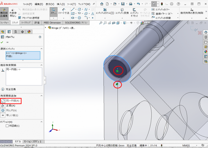Click the green checkmark to confirm properties
The height and width of the screenshot is (148, 208).
pos(2,42)
